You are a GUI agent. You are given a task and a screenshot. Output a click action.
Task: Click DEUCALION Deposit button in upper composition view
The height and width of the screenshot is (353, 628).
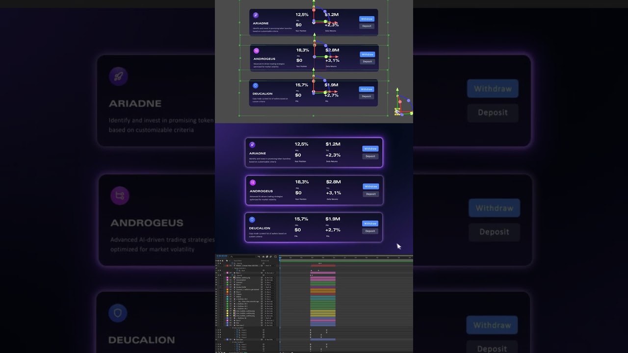366,96
